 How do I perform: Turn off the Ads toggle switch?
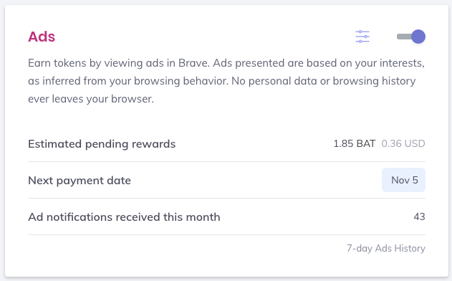pyautogui.click(x=411, y=37)
